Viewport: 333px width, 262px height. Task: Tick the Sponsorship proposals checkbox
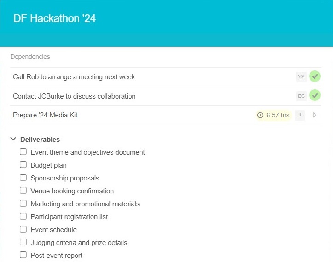coord(23,178)
